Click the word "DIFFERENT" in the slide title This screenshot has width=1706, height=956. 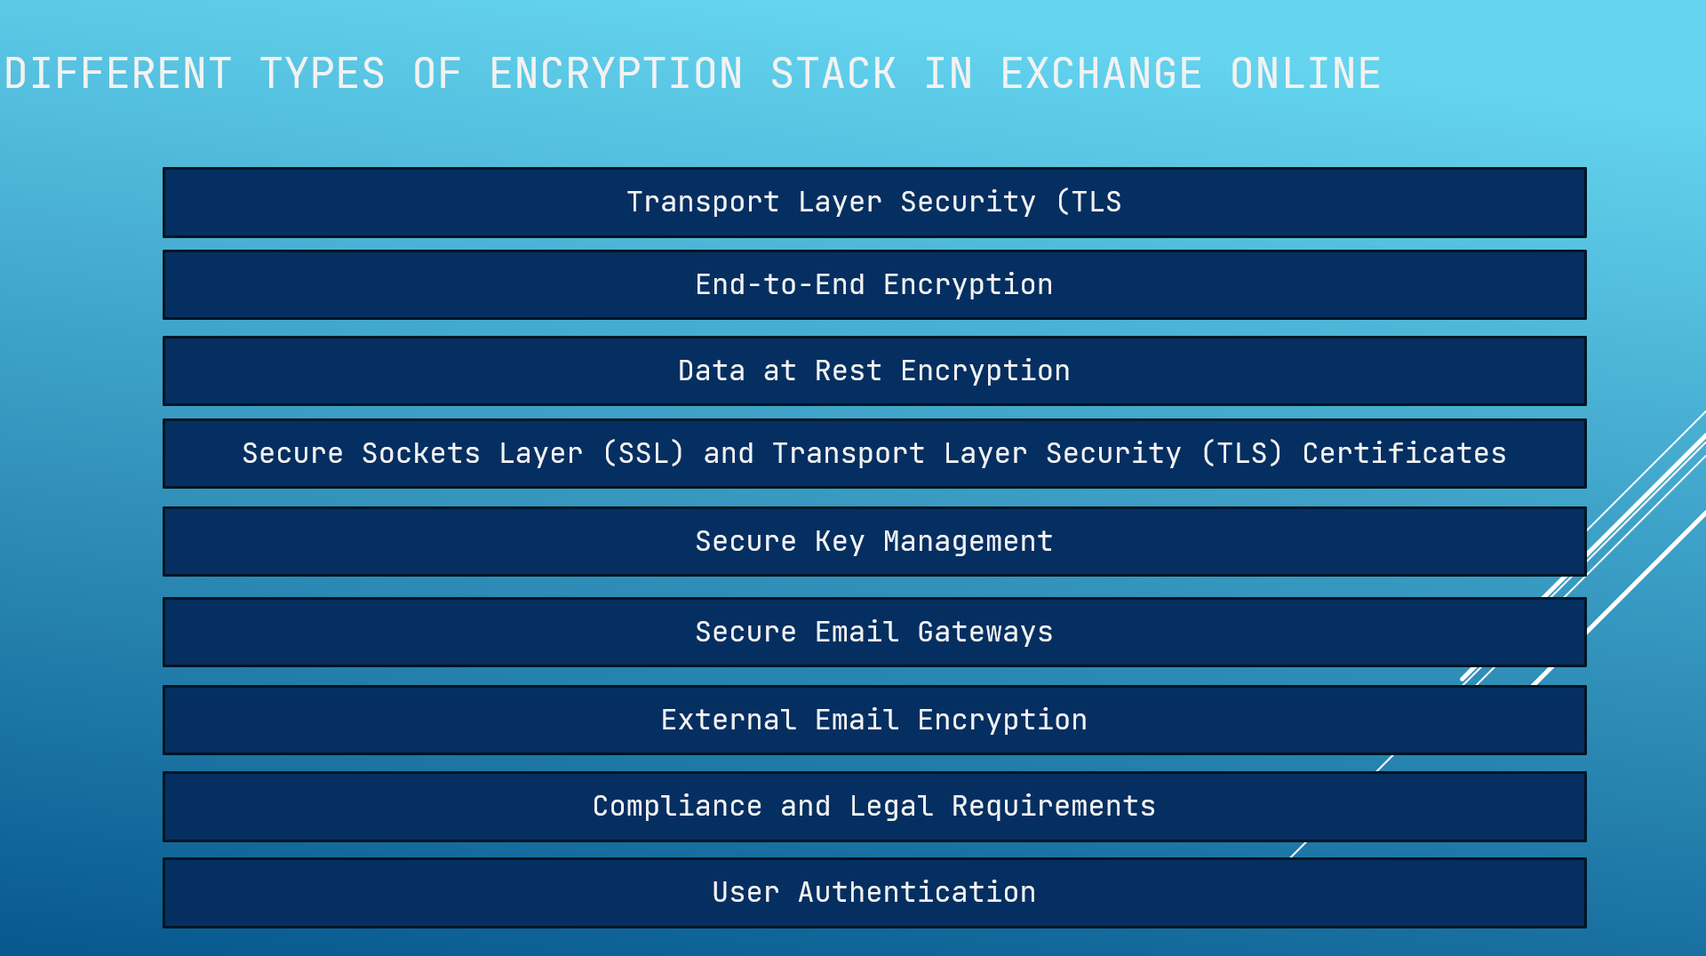[x=118, y=74]
